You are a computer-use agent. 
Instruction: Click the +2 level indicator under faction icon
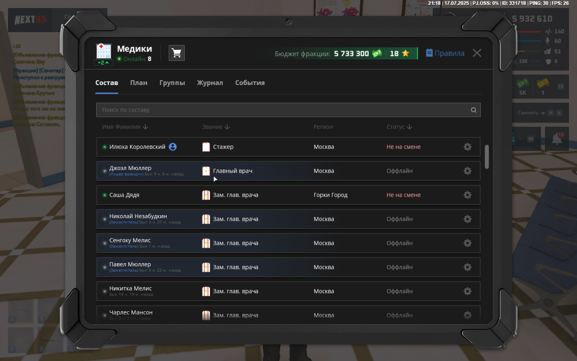pyautogui.click(x=104, y=63)
